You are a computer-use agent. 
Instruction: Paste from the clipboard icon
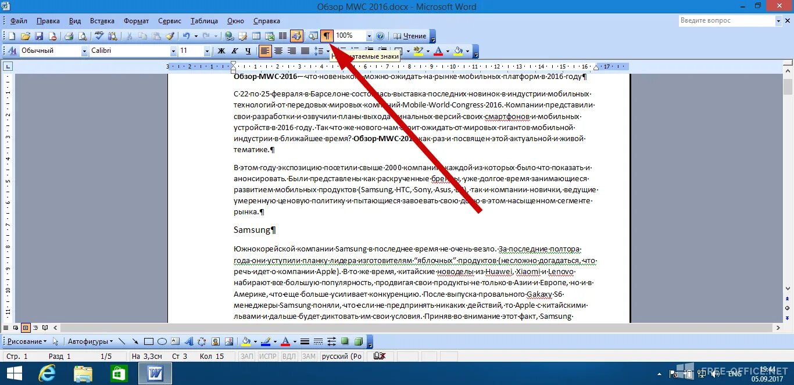pyautogui.click(x=156, y=36)
